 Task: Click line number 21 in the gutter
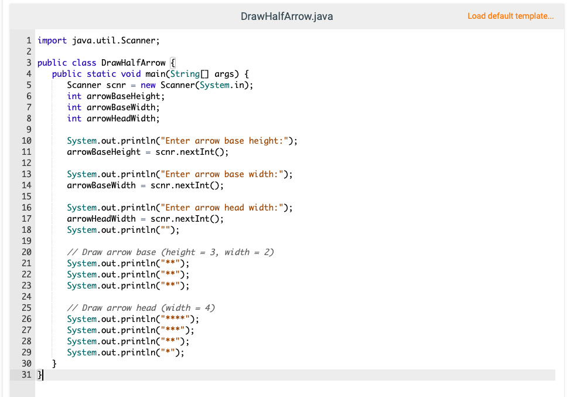click(x=26, y=263)
